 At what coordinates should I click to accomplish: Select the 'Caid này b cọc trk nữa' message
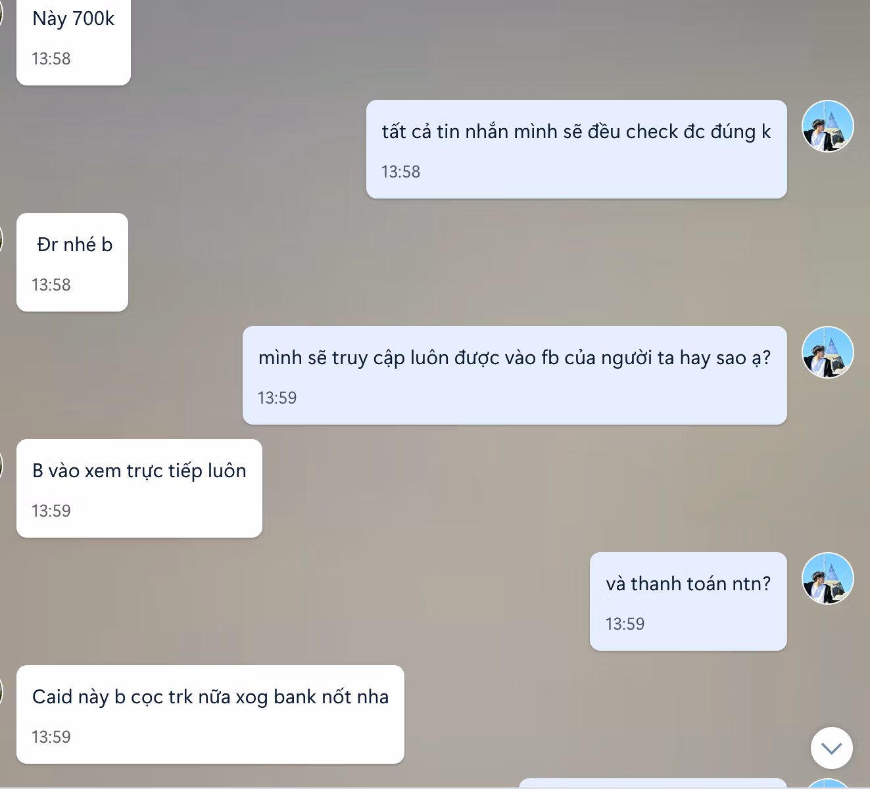click(x=210, y=714)
